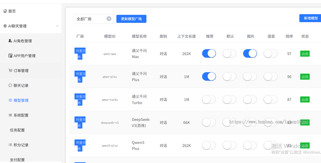The image size is (321, 163).
Task: Open APP用户管理 page
Action: point(31,56)
